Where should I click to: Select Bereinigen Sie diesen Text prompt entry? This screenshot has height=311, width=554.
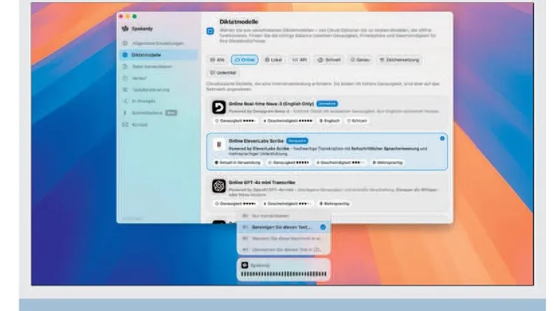point(284,228)
